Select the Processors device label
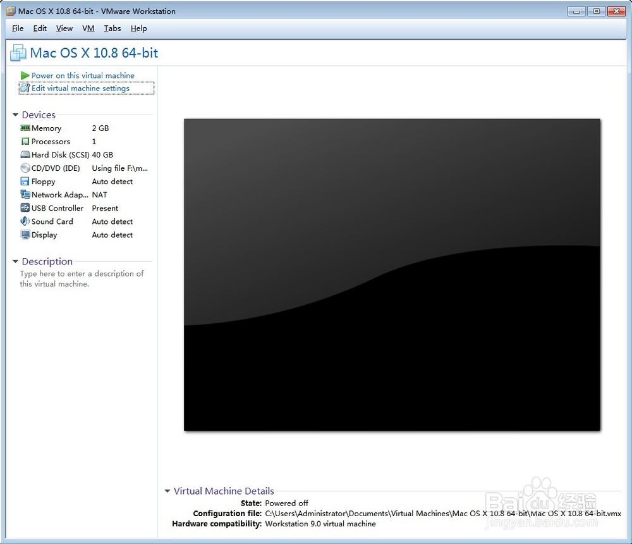Image resolution: width=632 pixels, height=544 pixels. coord(51,142)
